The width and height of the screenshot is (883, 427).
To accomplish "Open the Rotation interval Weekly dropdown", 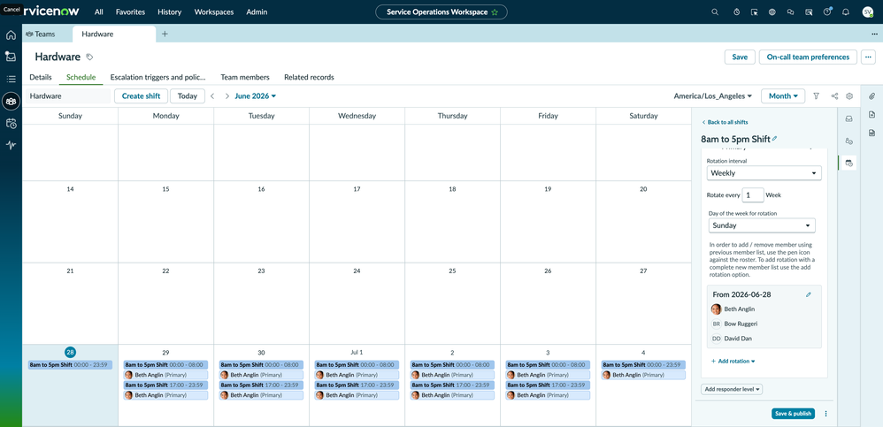I will (764, 173).
